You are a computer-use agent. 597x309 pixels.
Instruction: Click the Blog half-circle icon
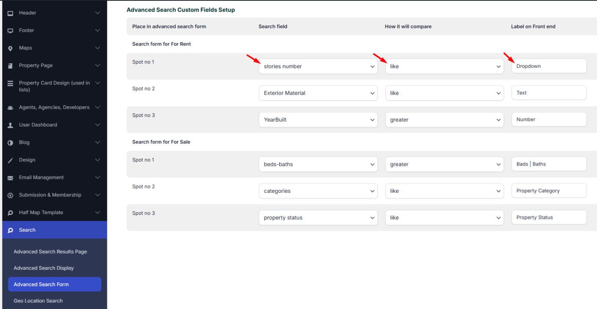pyautogui.click(x=10, y=143)
